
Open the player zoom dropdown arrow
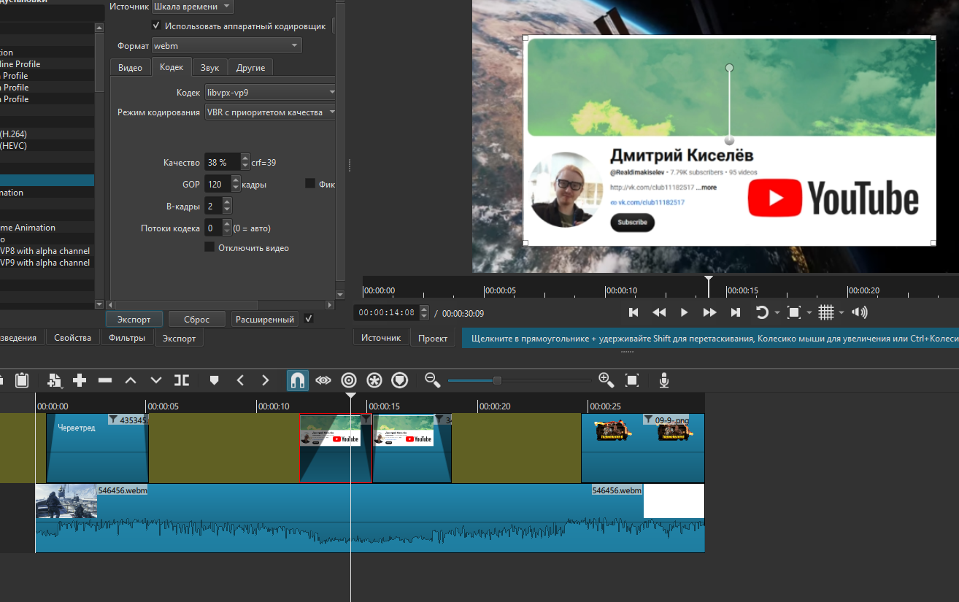(x=809, y=313)
